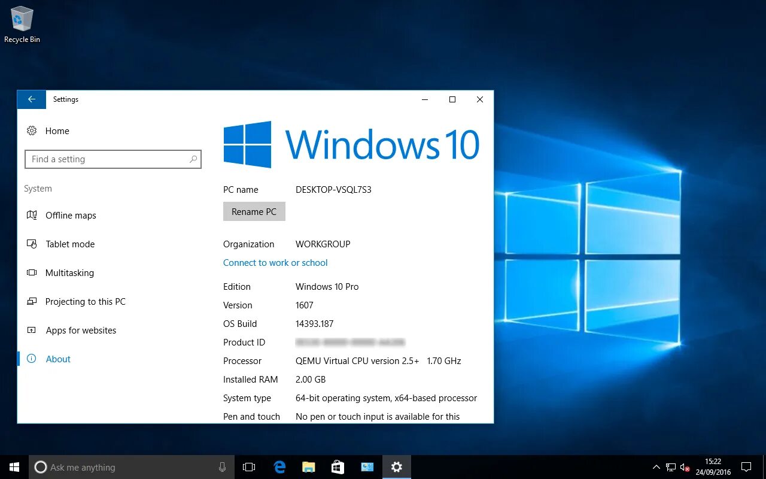Click the Home label in Settings
The image size is (766, 479).
57,131
